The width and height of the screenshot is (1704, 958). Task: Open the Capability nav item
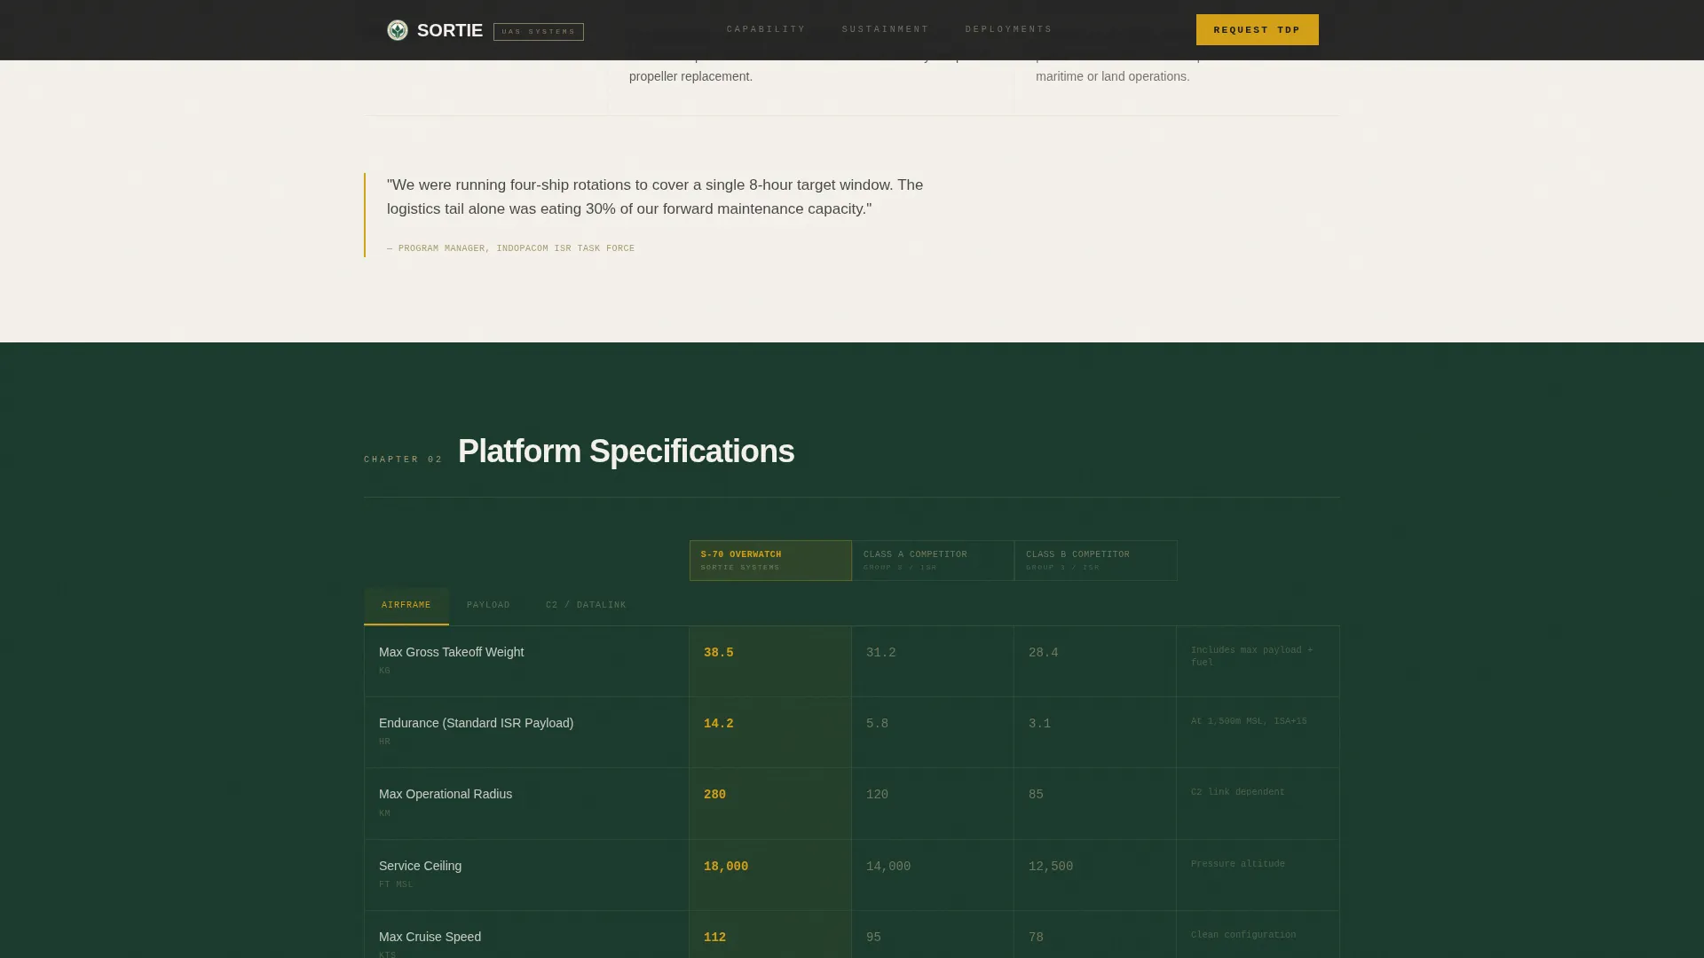766,29
